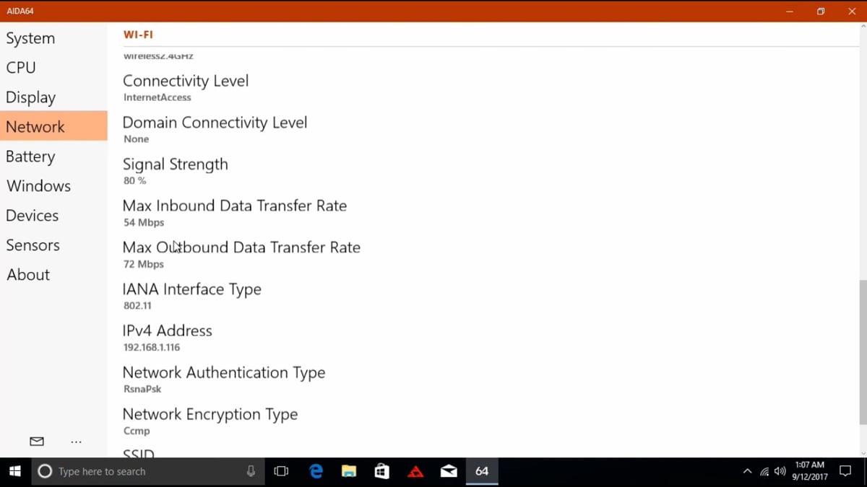Open the Action Center notifications icon
The height and width of the screenshot is (487, 867).
[x=845, y=471]
